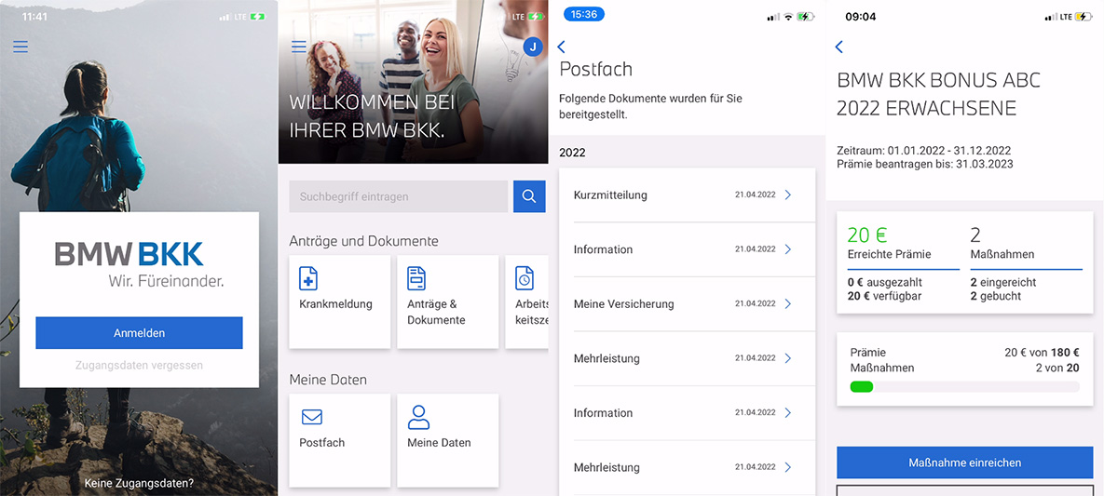Click the Anträge & Dokumente form icon
This screenshot has width=1104, height=496.
click(416, 278)
